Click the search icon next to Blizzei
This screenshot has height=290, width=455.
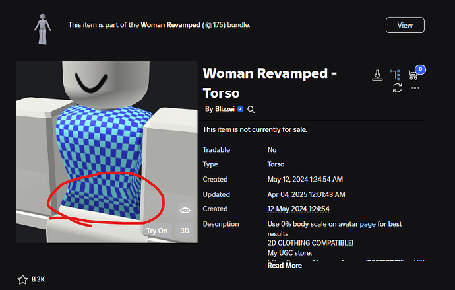(251, 109)
